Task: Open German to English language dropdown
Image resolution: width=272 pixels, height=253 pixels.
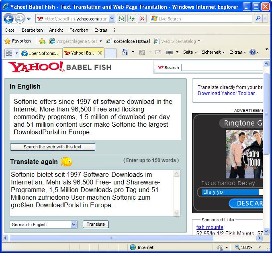Action: point(43,225)
